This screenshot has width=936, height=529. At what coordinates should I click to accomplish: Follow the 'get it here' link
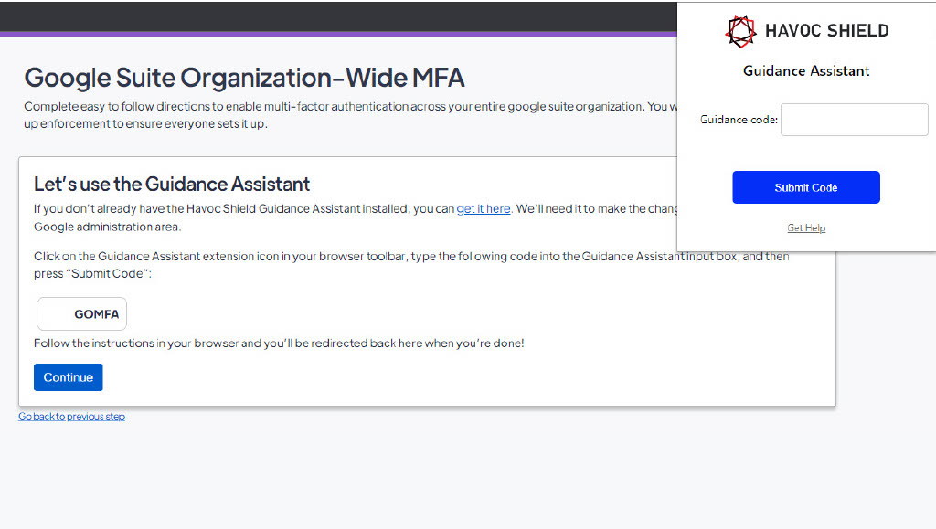[484, 208]
